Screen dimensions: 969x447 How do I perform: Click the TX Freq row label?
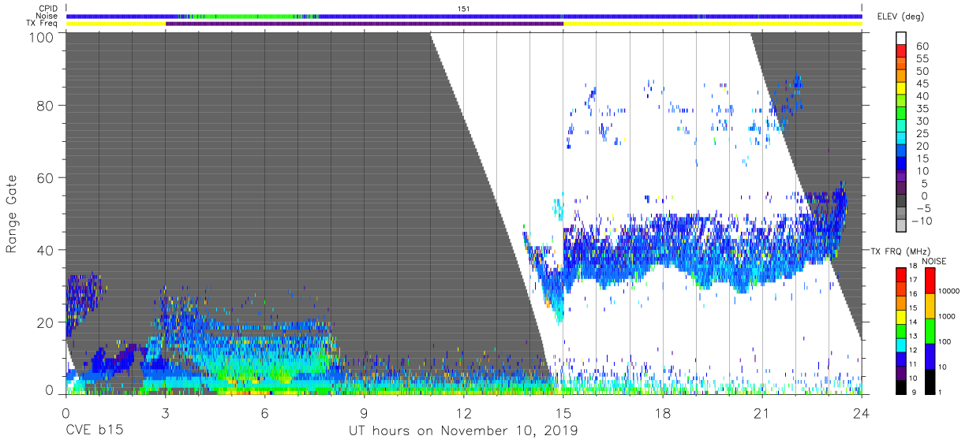click(x=41, y=23)
